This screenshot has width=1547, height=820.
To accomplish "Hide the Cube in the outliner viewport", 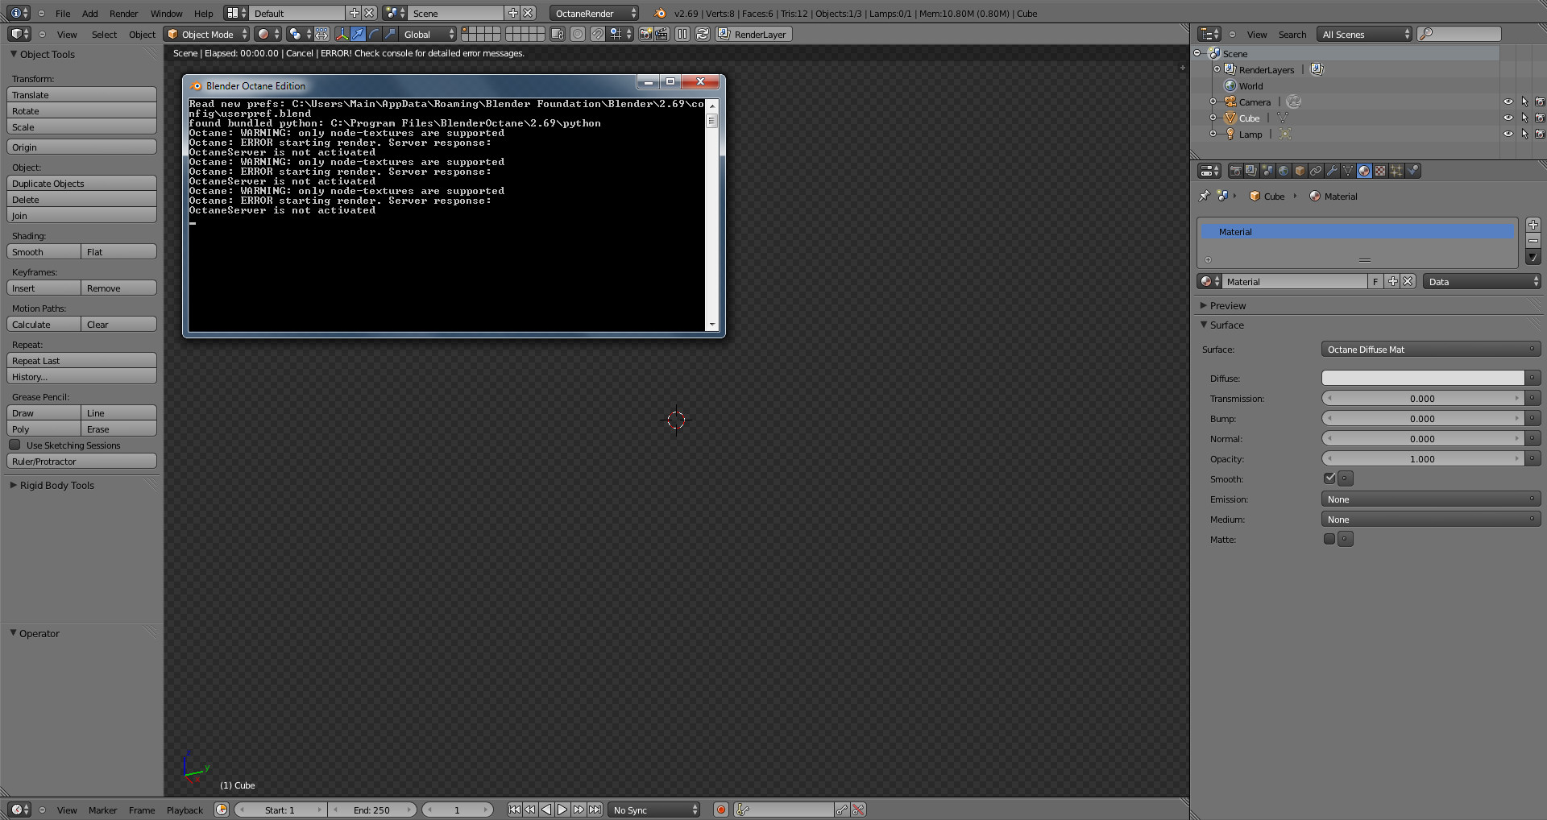I will (1508, 118).
